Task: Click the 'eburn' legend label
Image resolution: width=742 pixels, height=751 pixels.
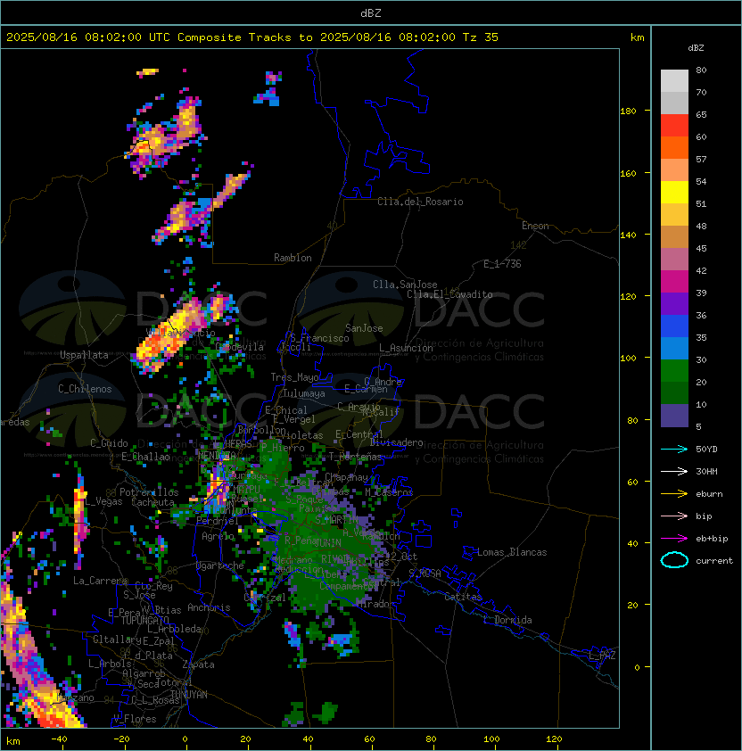Action: click(x=709, y=494)
